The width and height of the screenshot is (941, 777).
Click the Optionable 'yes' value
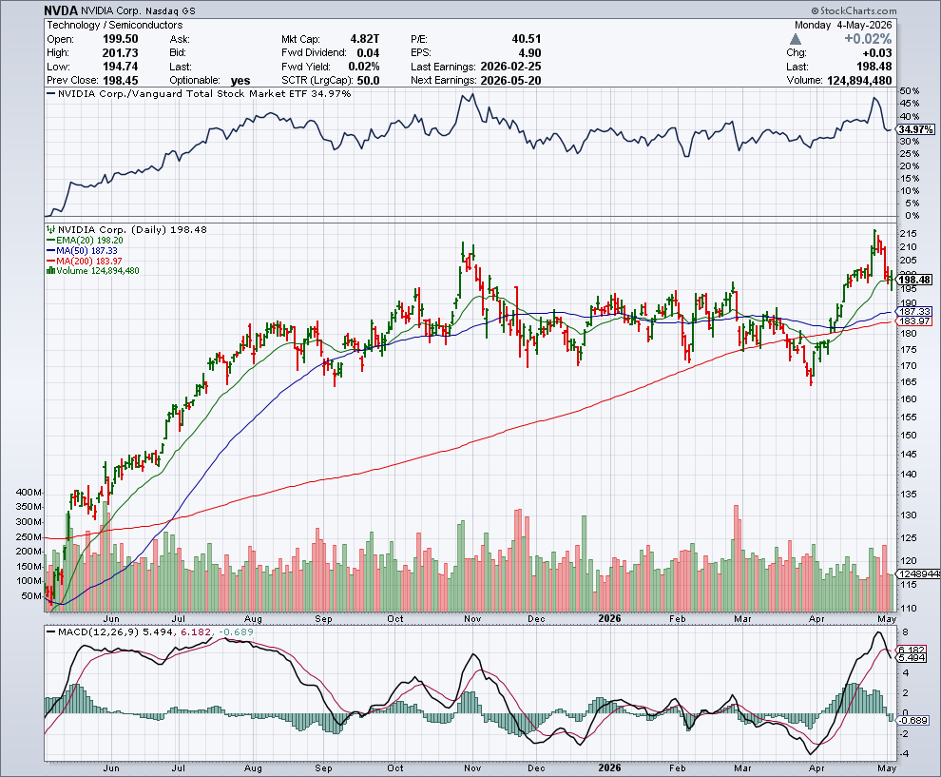click(x=240, y=81)
